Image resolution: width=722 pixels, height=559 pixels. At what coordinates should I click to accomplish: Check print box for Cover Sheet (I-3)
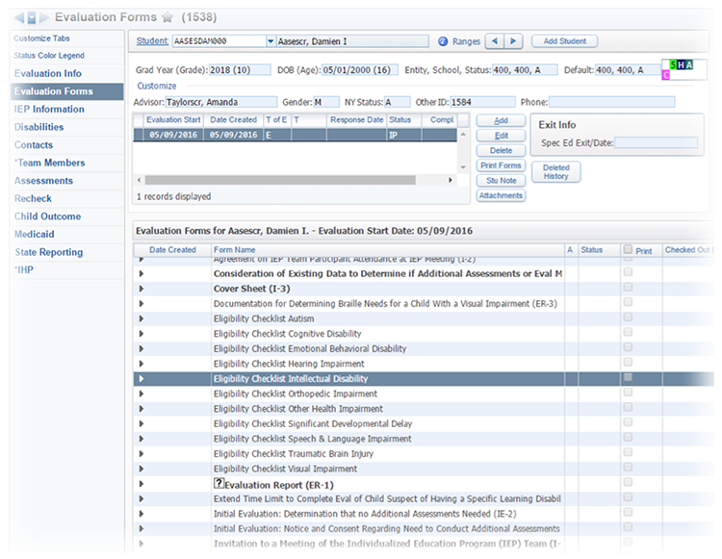[x=628, y=288]
